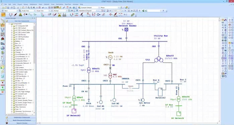Select the Syn Motor symbol

click(x=143, y=100)
